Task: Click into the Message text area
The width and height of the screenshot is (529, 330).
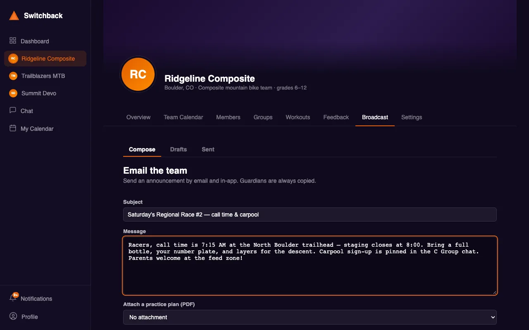Action: pyautogui.click(x=310, y=266)
